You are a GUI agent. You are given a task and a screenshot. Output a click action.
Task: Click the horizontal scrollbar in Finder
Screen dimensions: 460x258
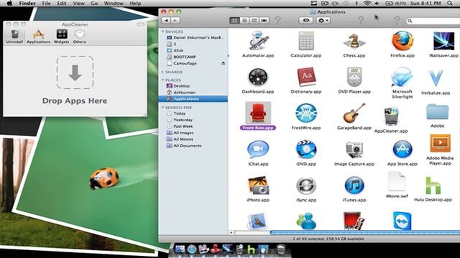click(x=365, y=232)
